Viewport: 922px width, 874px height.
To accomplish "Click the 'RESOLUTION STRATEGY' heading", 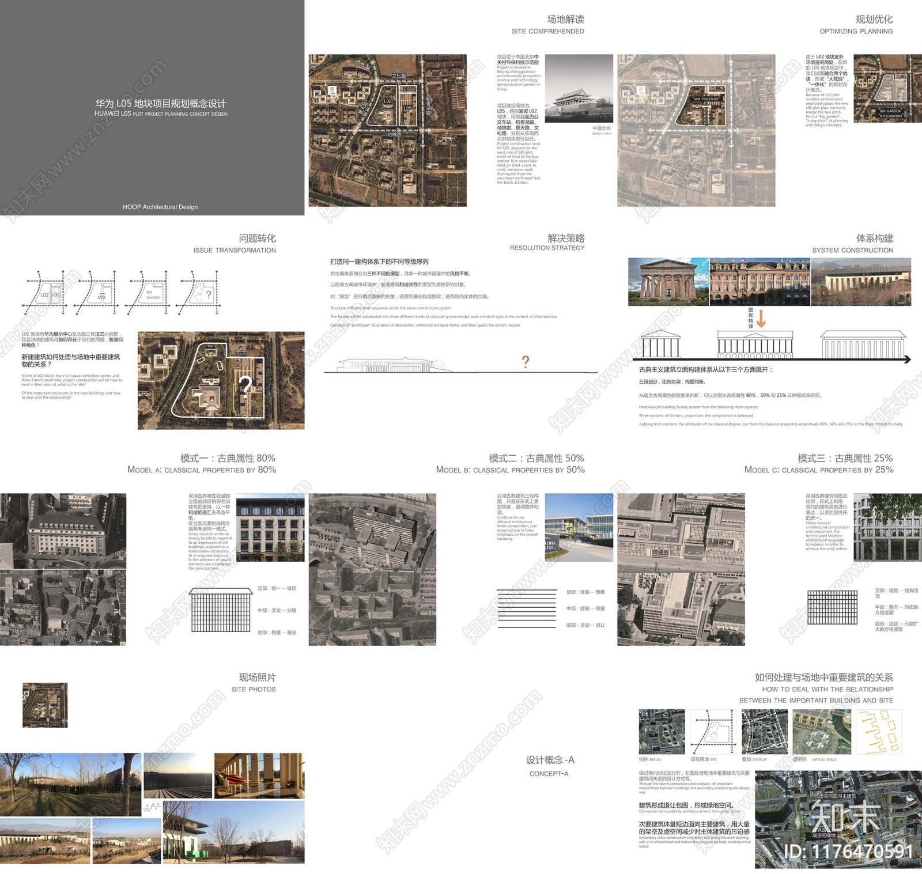I will click(x=547, y=248).
